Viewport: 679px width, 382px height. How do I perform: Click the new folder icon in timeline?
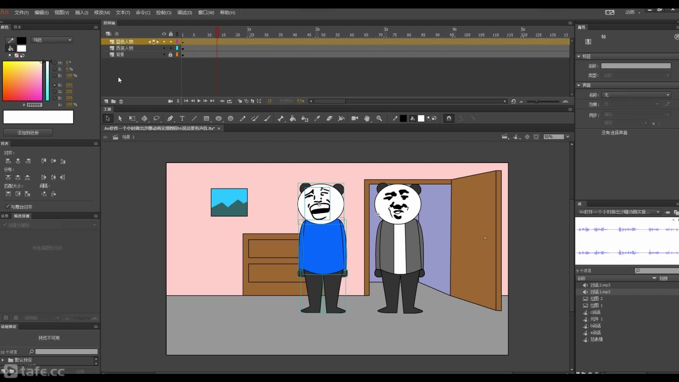(114, 102)
